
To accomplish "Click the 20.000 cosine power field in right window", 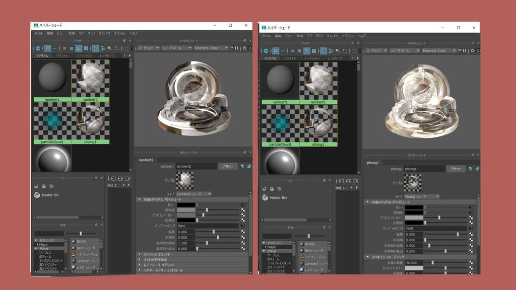I will pos(414,263).
